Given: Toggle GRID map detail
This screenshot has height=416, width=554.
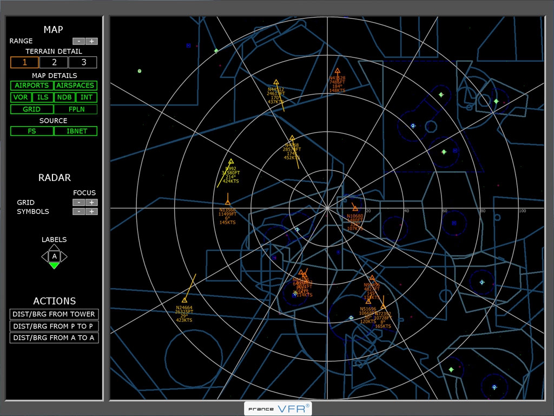Looking at the screenshot, I should (x=32, y=109).
